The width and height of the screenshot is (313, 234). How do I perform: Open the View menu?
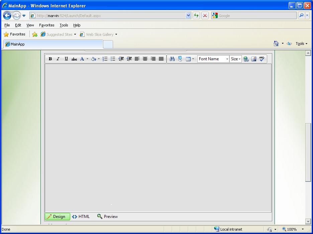30,25
